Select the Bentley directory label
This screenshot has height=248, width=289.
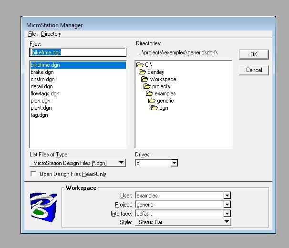(156, 72)
